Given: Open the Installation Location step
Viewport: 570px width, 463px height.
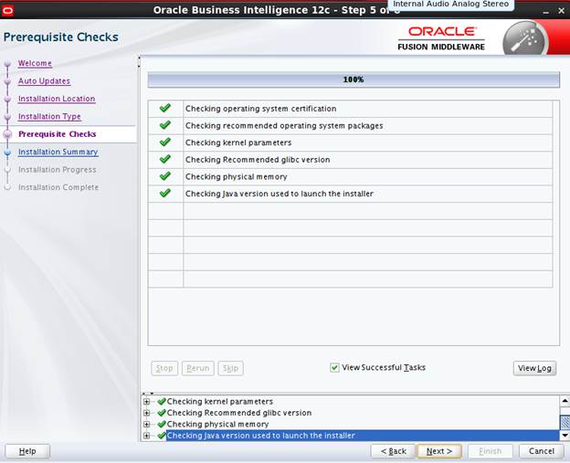Looking at the screenshot, I should (x=57, y=99).
